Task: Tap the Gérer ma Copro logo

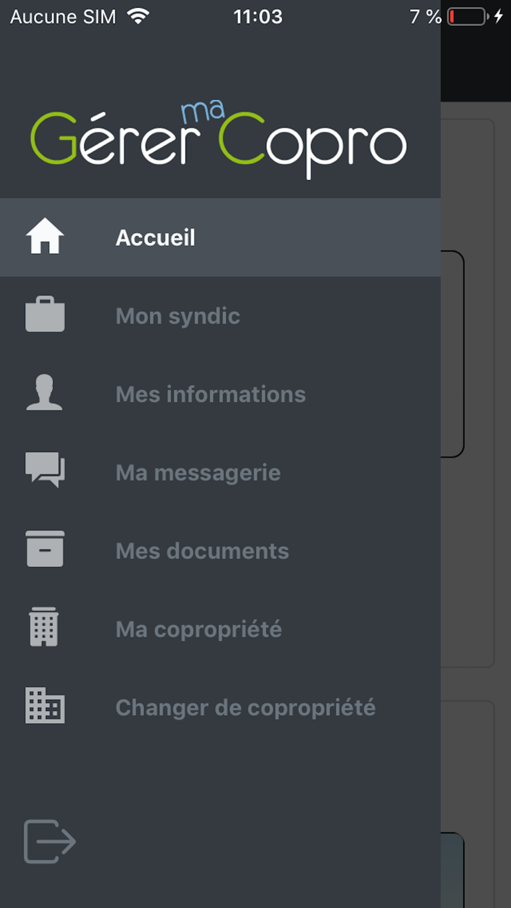Action: pos(219,139)
